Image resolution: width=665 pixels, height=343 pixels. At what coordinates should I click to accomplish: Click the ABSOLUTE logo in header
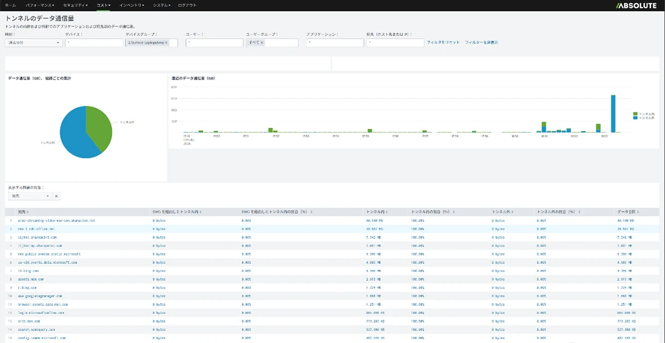[x=637, y=5]
